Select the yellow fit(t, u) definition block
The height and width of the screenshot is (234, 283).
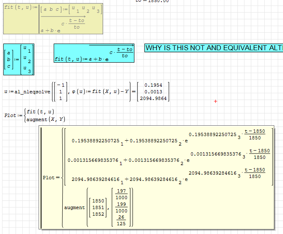pos(53,19)
